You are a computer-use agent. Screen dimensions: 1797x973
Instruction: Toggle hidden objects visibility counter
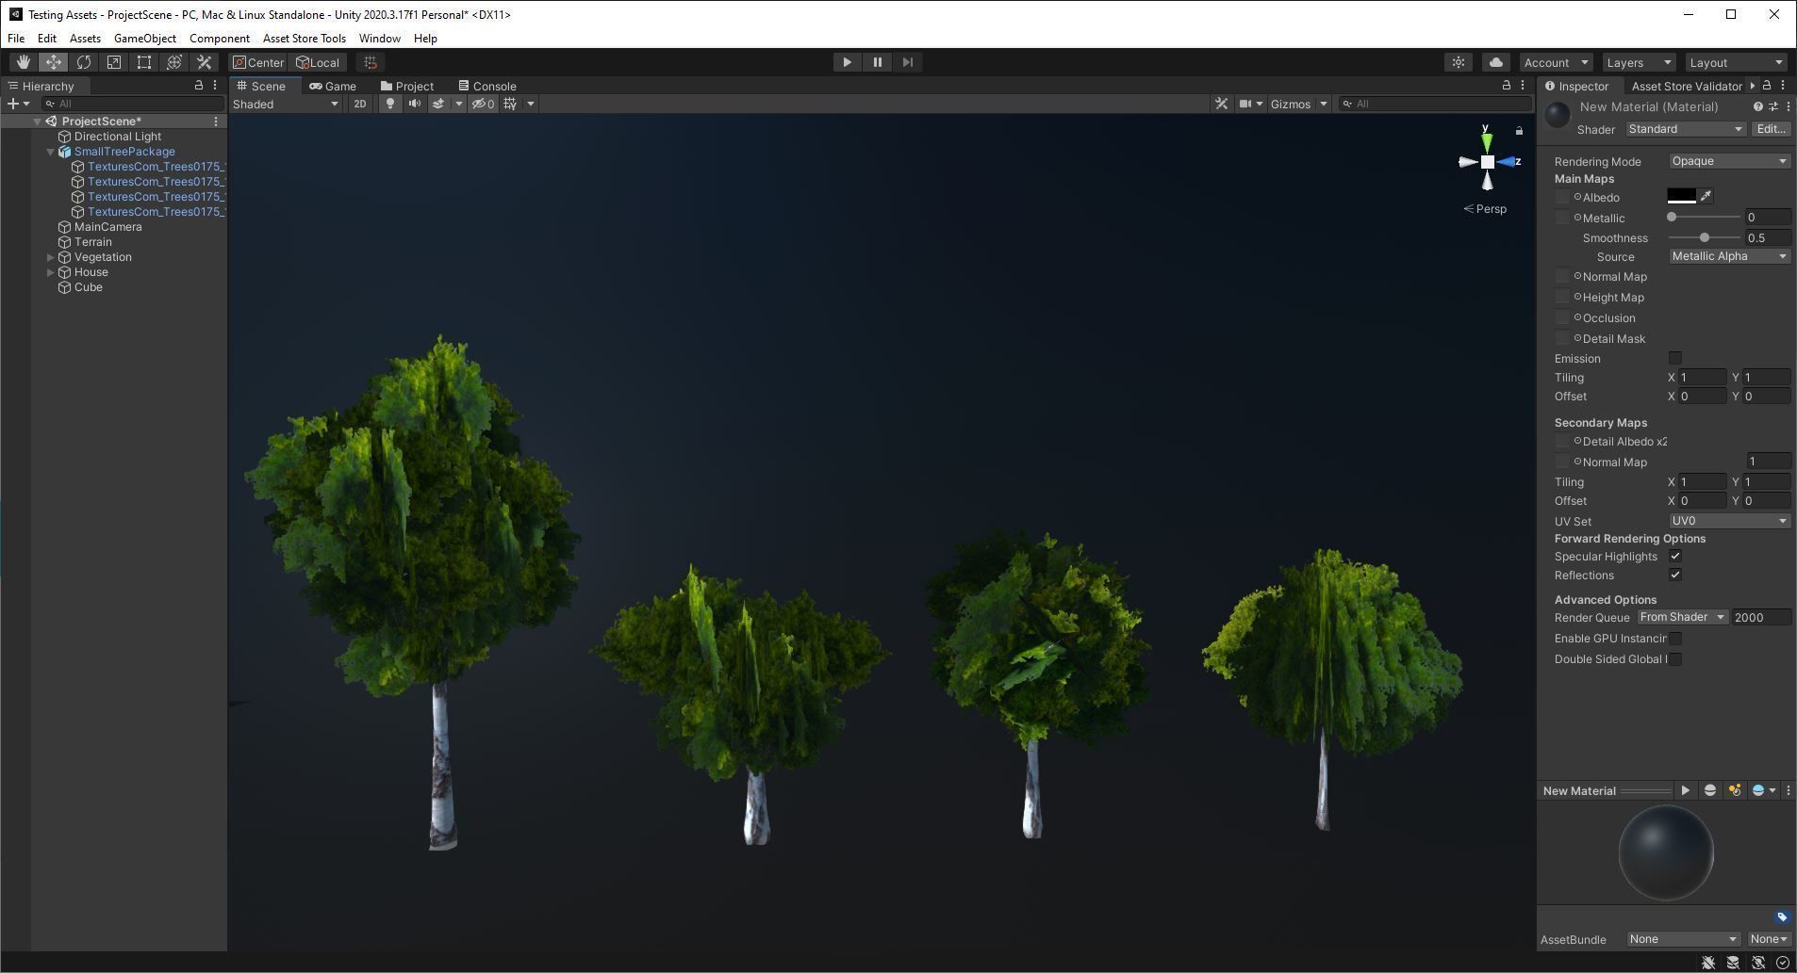point(484,104)
